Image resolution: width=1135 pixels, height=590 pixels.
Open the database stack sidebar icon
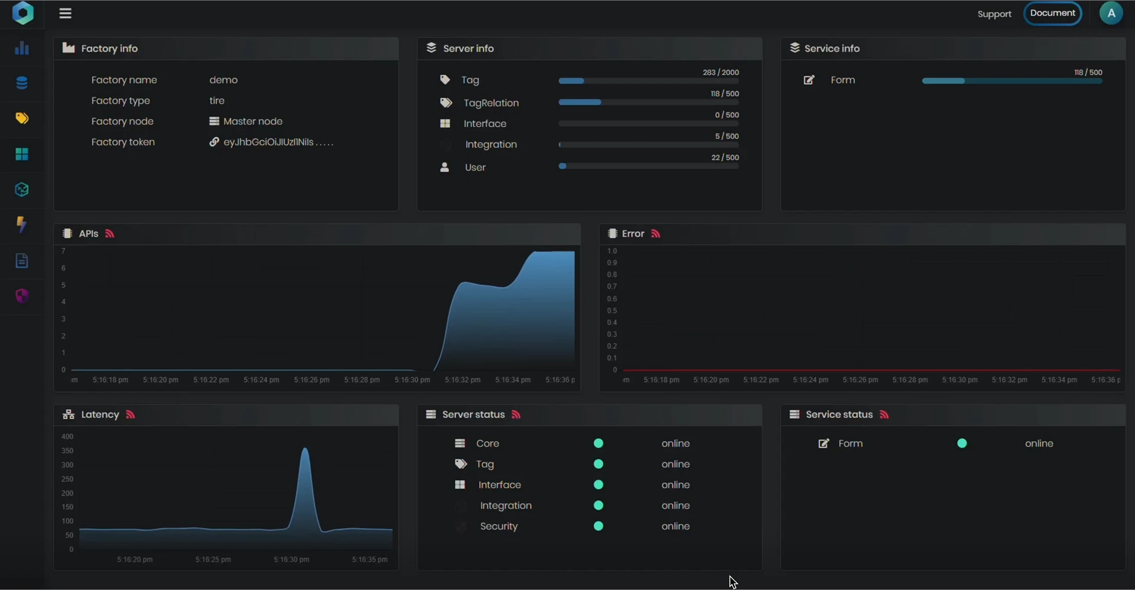(22, 83)
